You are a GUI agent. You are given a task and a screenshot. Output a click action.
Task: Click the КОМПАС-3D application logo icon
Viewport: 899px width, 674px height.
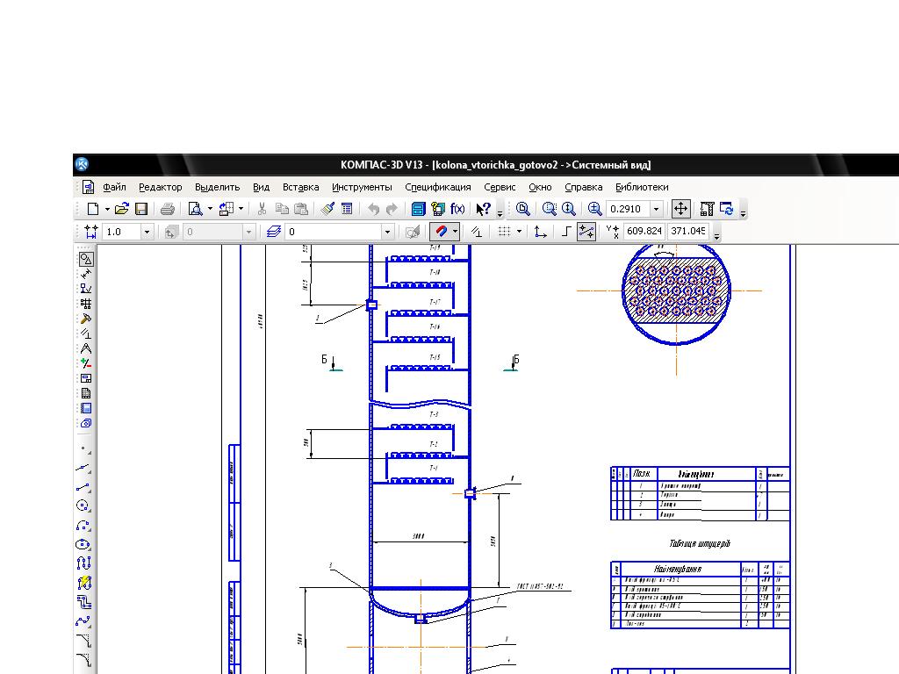(x=82, y=164)
